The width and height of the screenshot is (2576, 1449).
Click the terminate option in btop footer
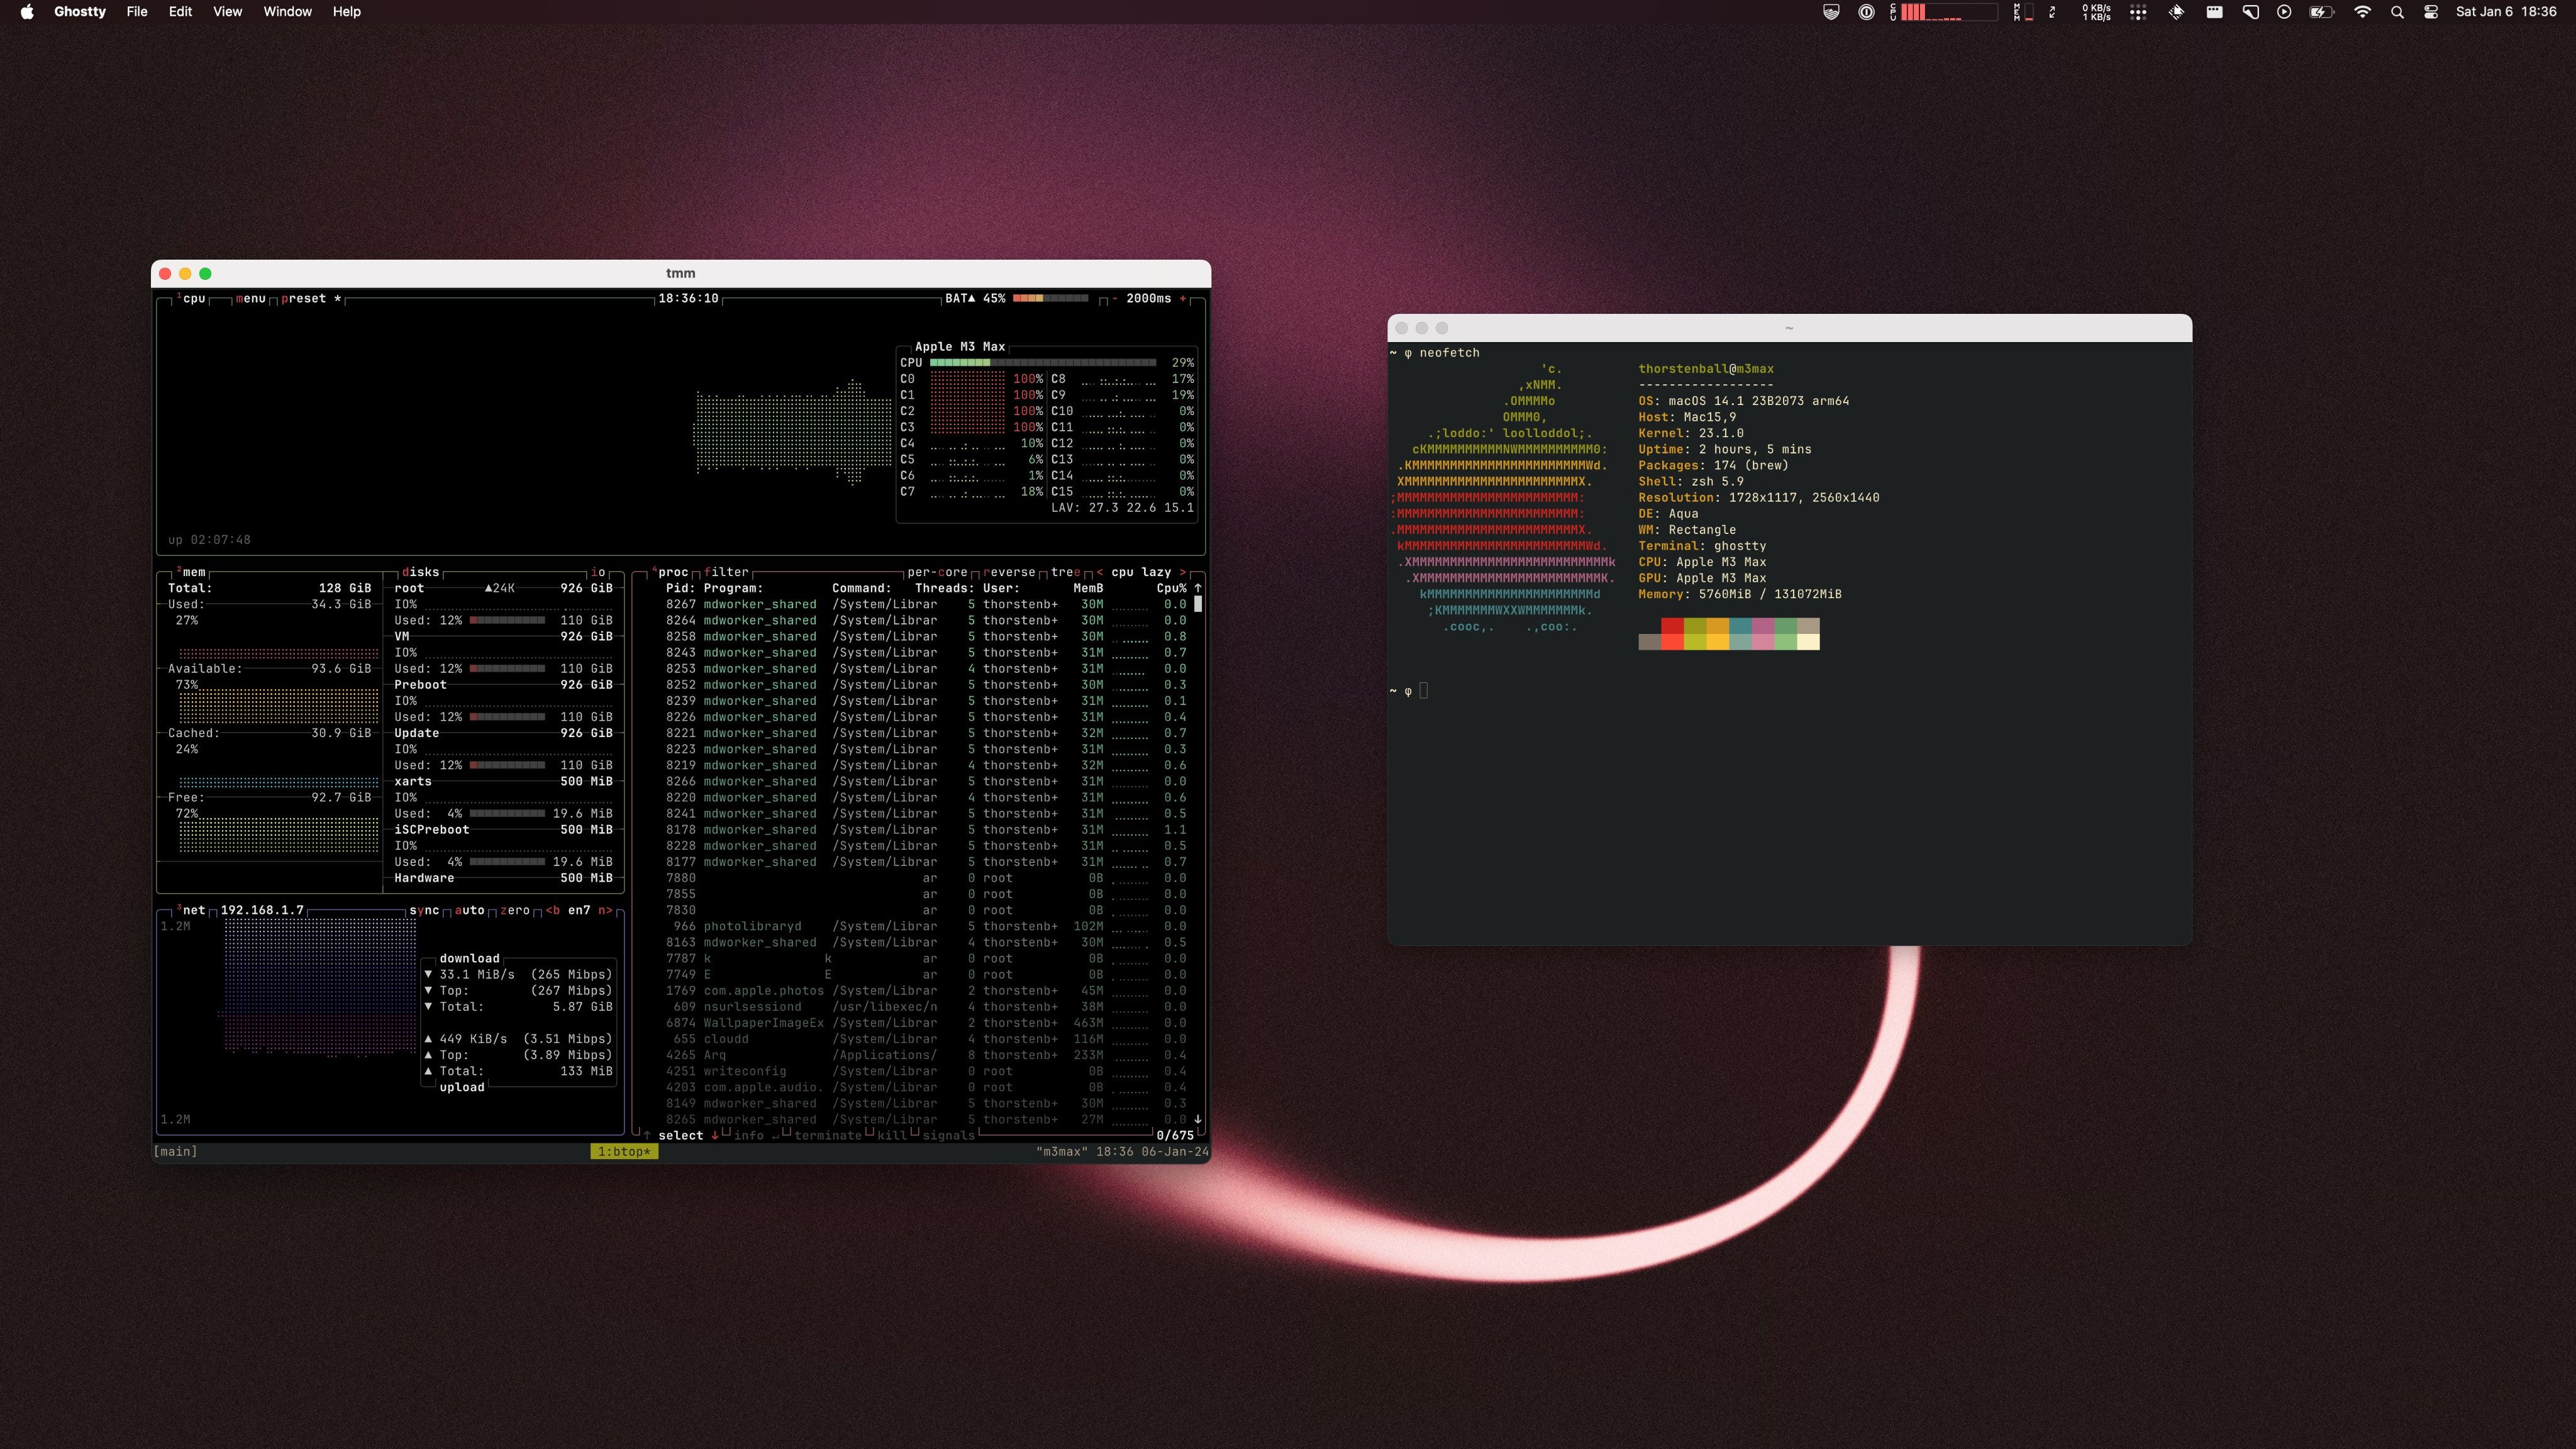click(828, 1135)
